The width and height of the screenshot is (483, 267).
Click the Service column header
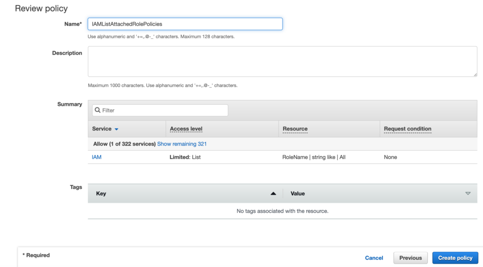coord(102,129)
